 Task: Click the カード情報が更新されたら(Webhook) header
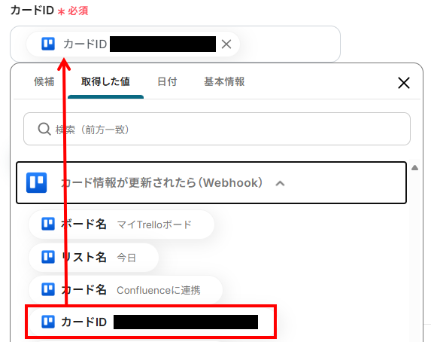211,182
